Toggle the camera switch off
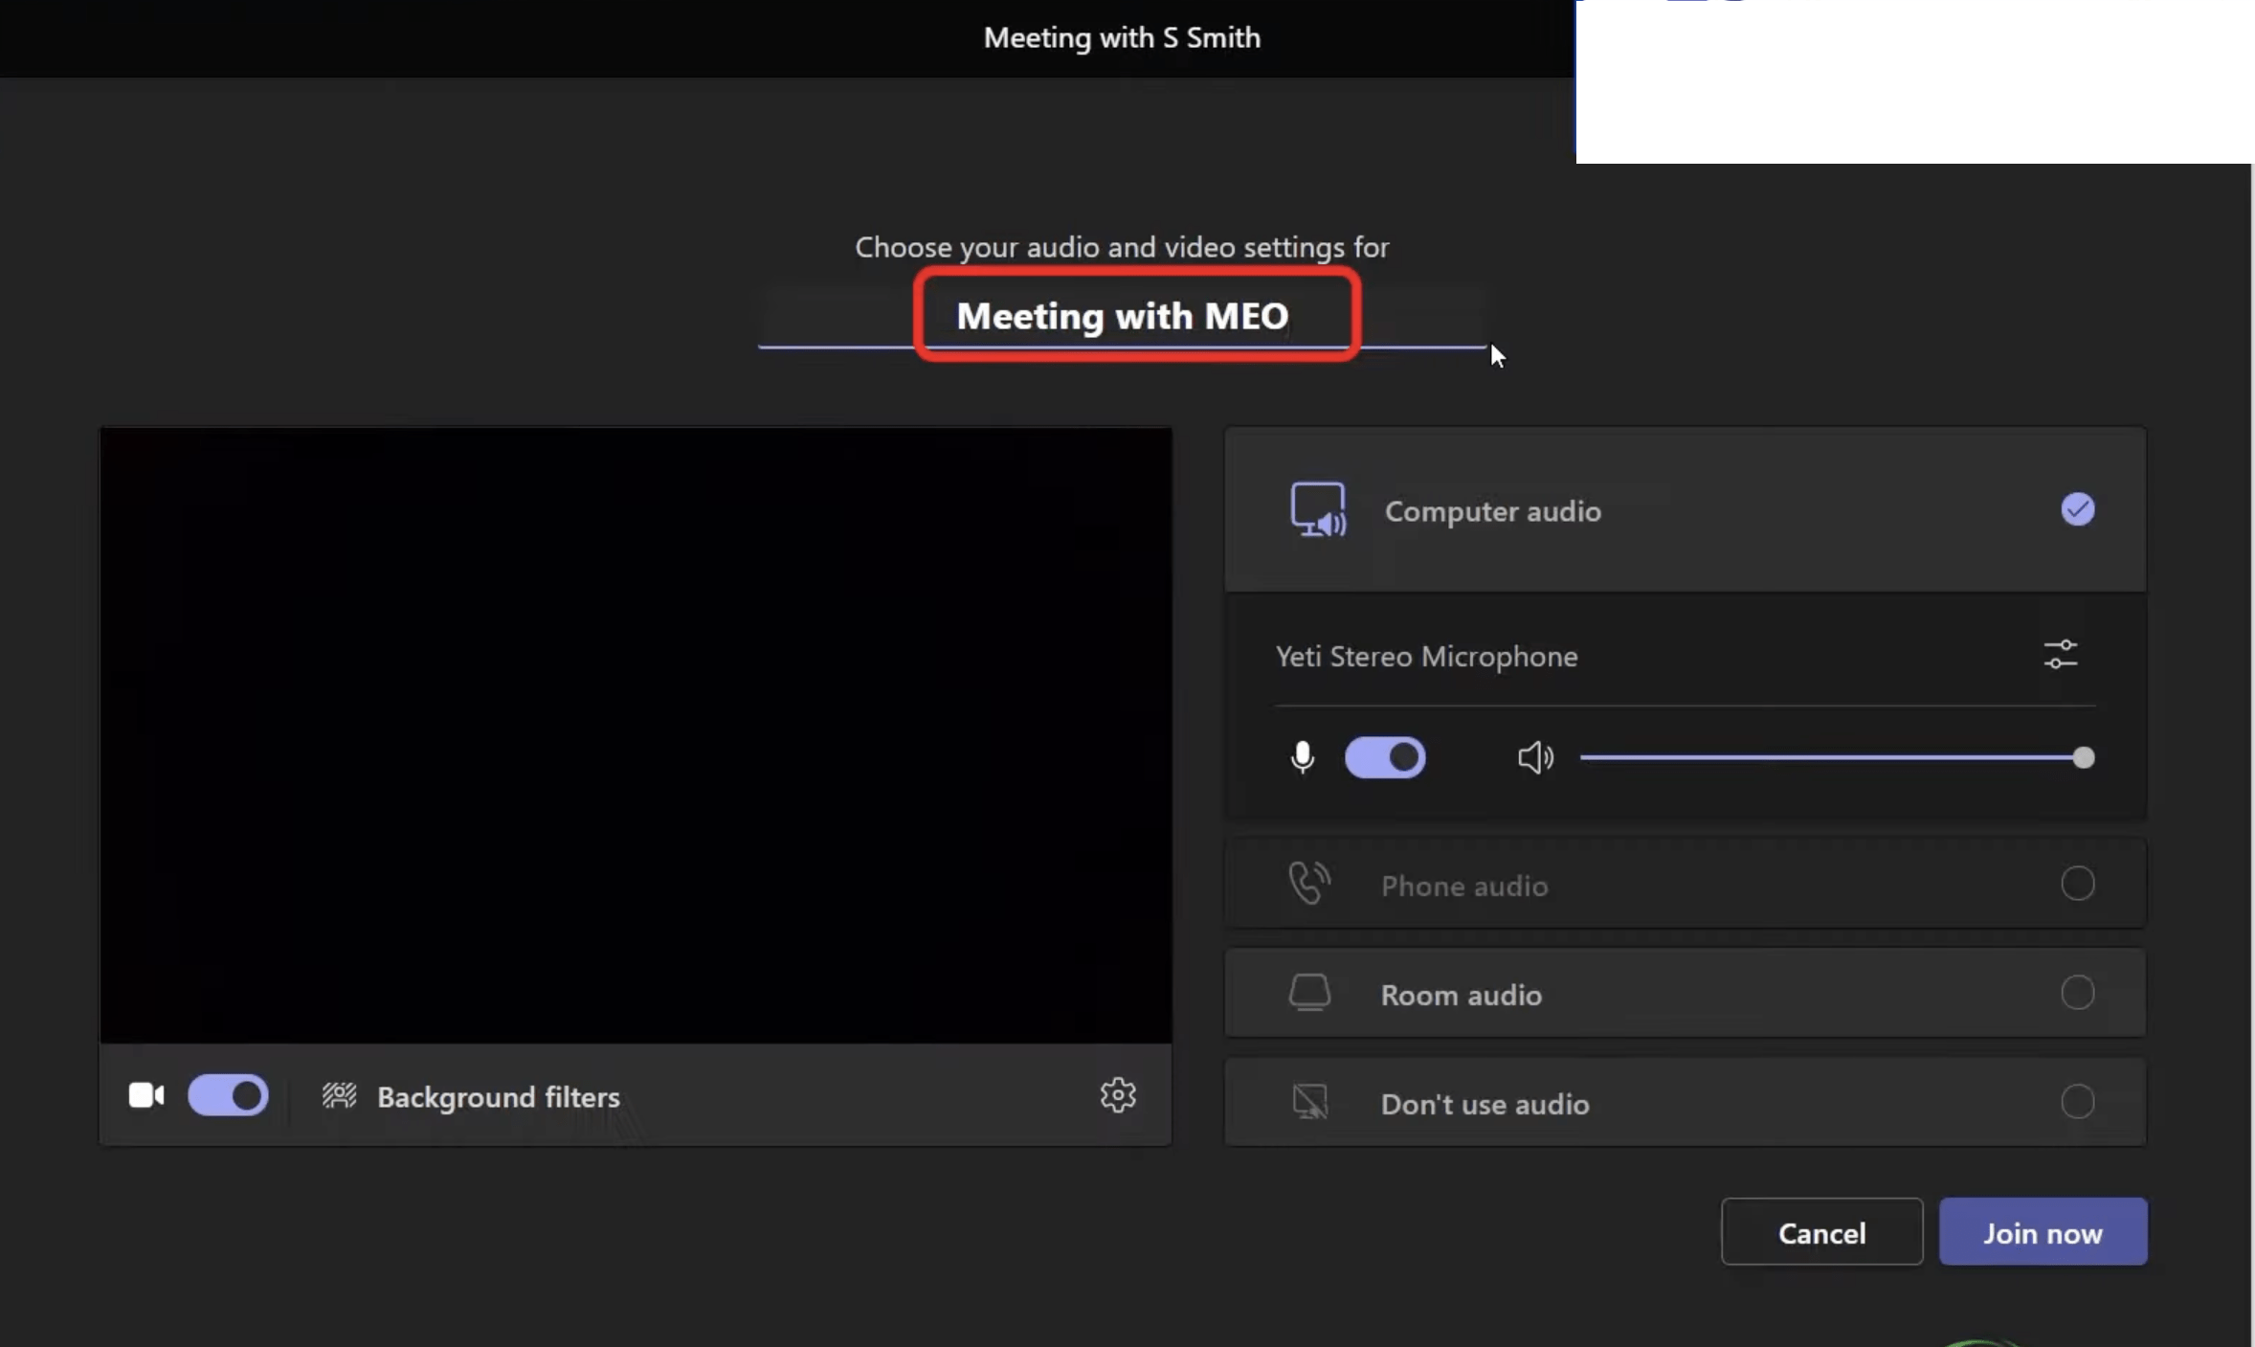This screenshot has height=1347, width=2255. coord(228,1095)
